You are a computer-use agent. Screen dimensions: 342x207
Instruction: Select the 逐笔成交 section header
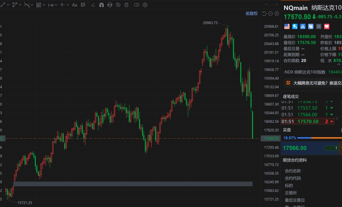click(x=291, y=96)
